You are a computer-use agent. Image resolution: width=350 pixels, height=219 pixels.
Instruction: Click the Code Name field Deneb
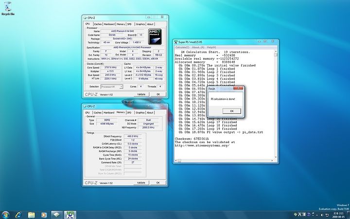(112, 35)
